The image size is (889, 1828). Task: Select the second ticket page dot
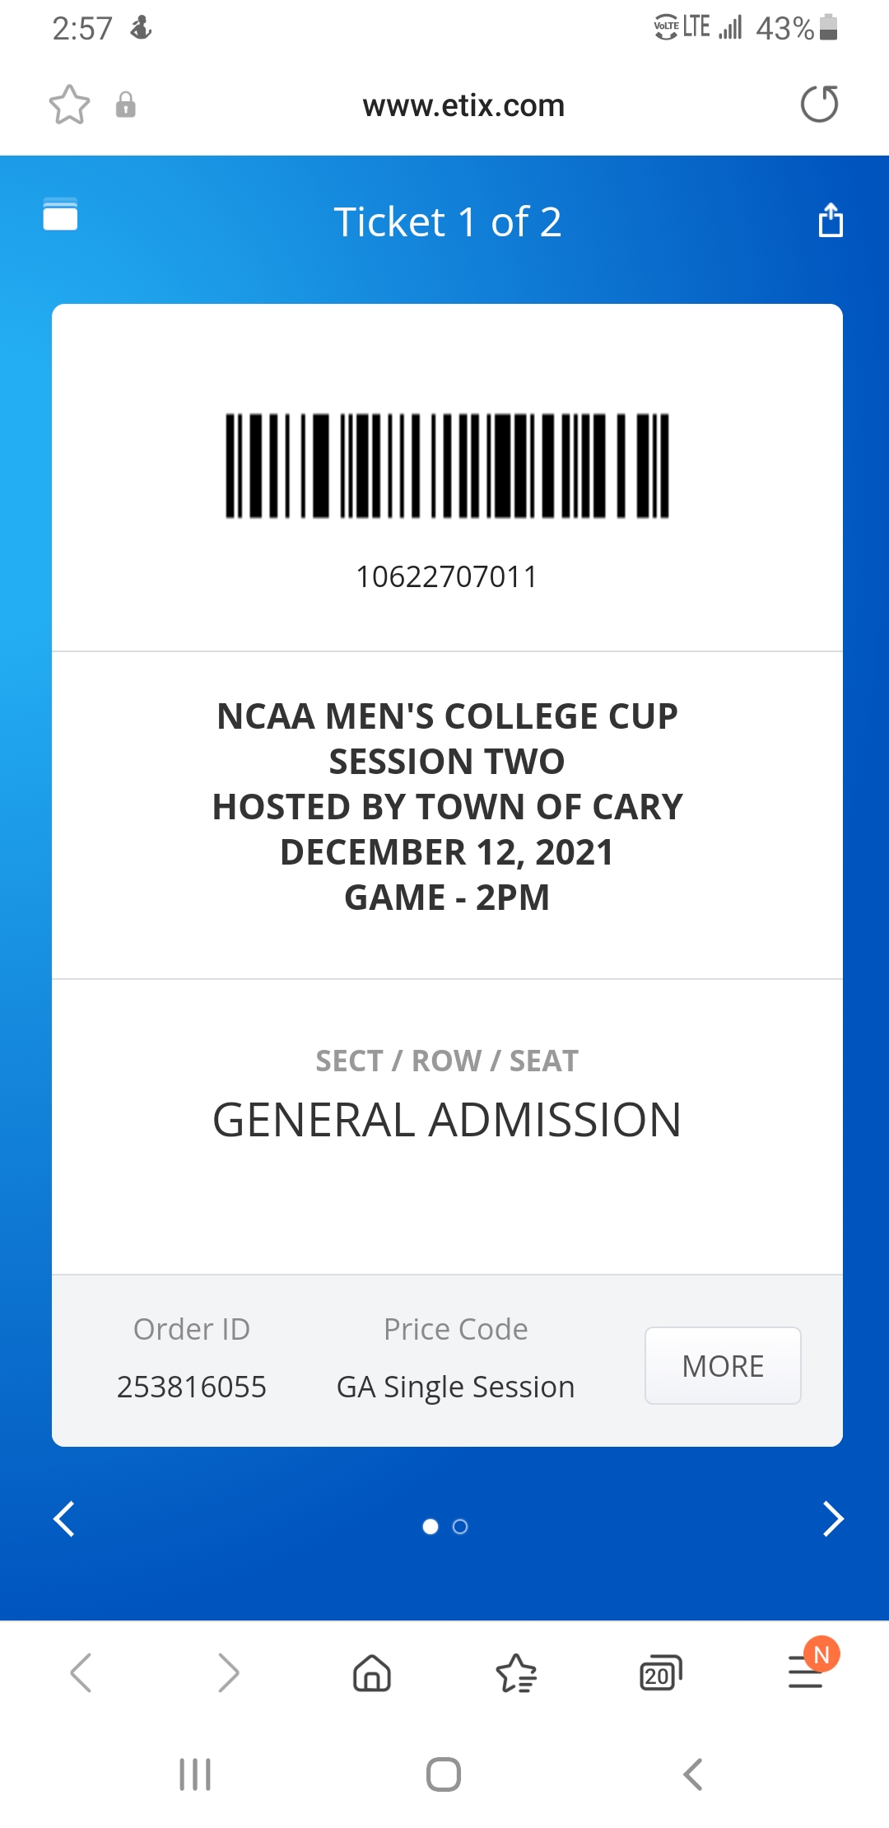click(460, 1527)
